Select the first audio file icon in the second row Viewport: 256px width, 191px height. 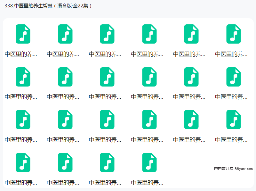23,77
